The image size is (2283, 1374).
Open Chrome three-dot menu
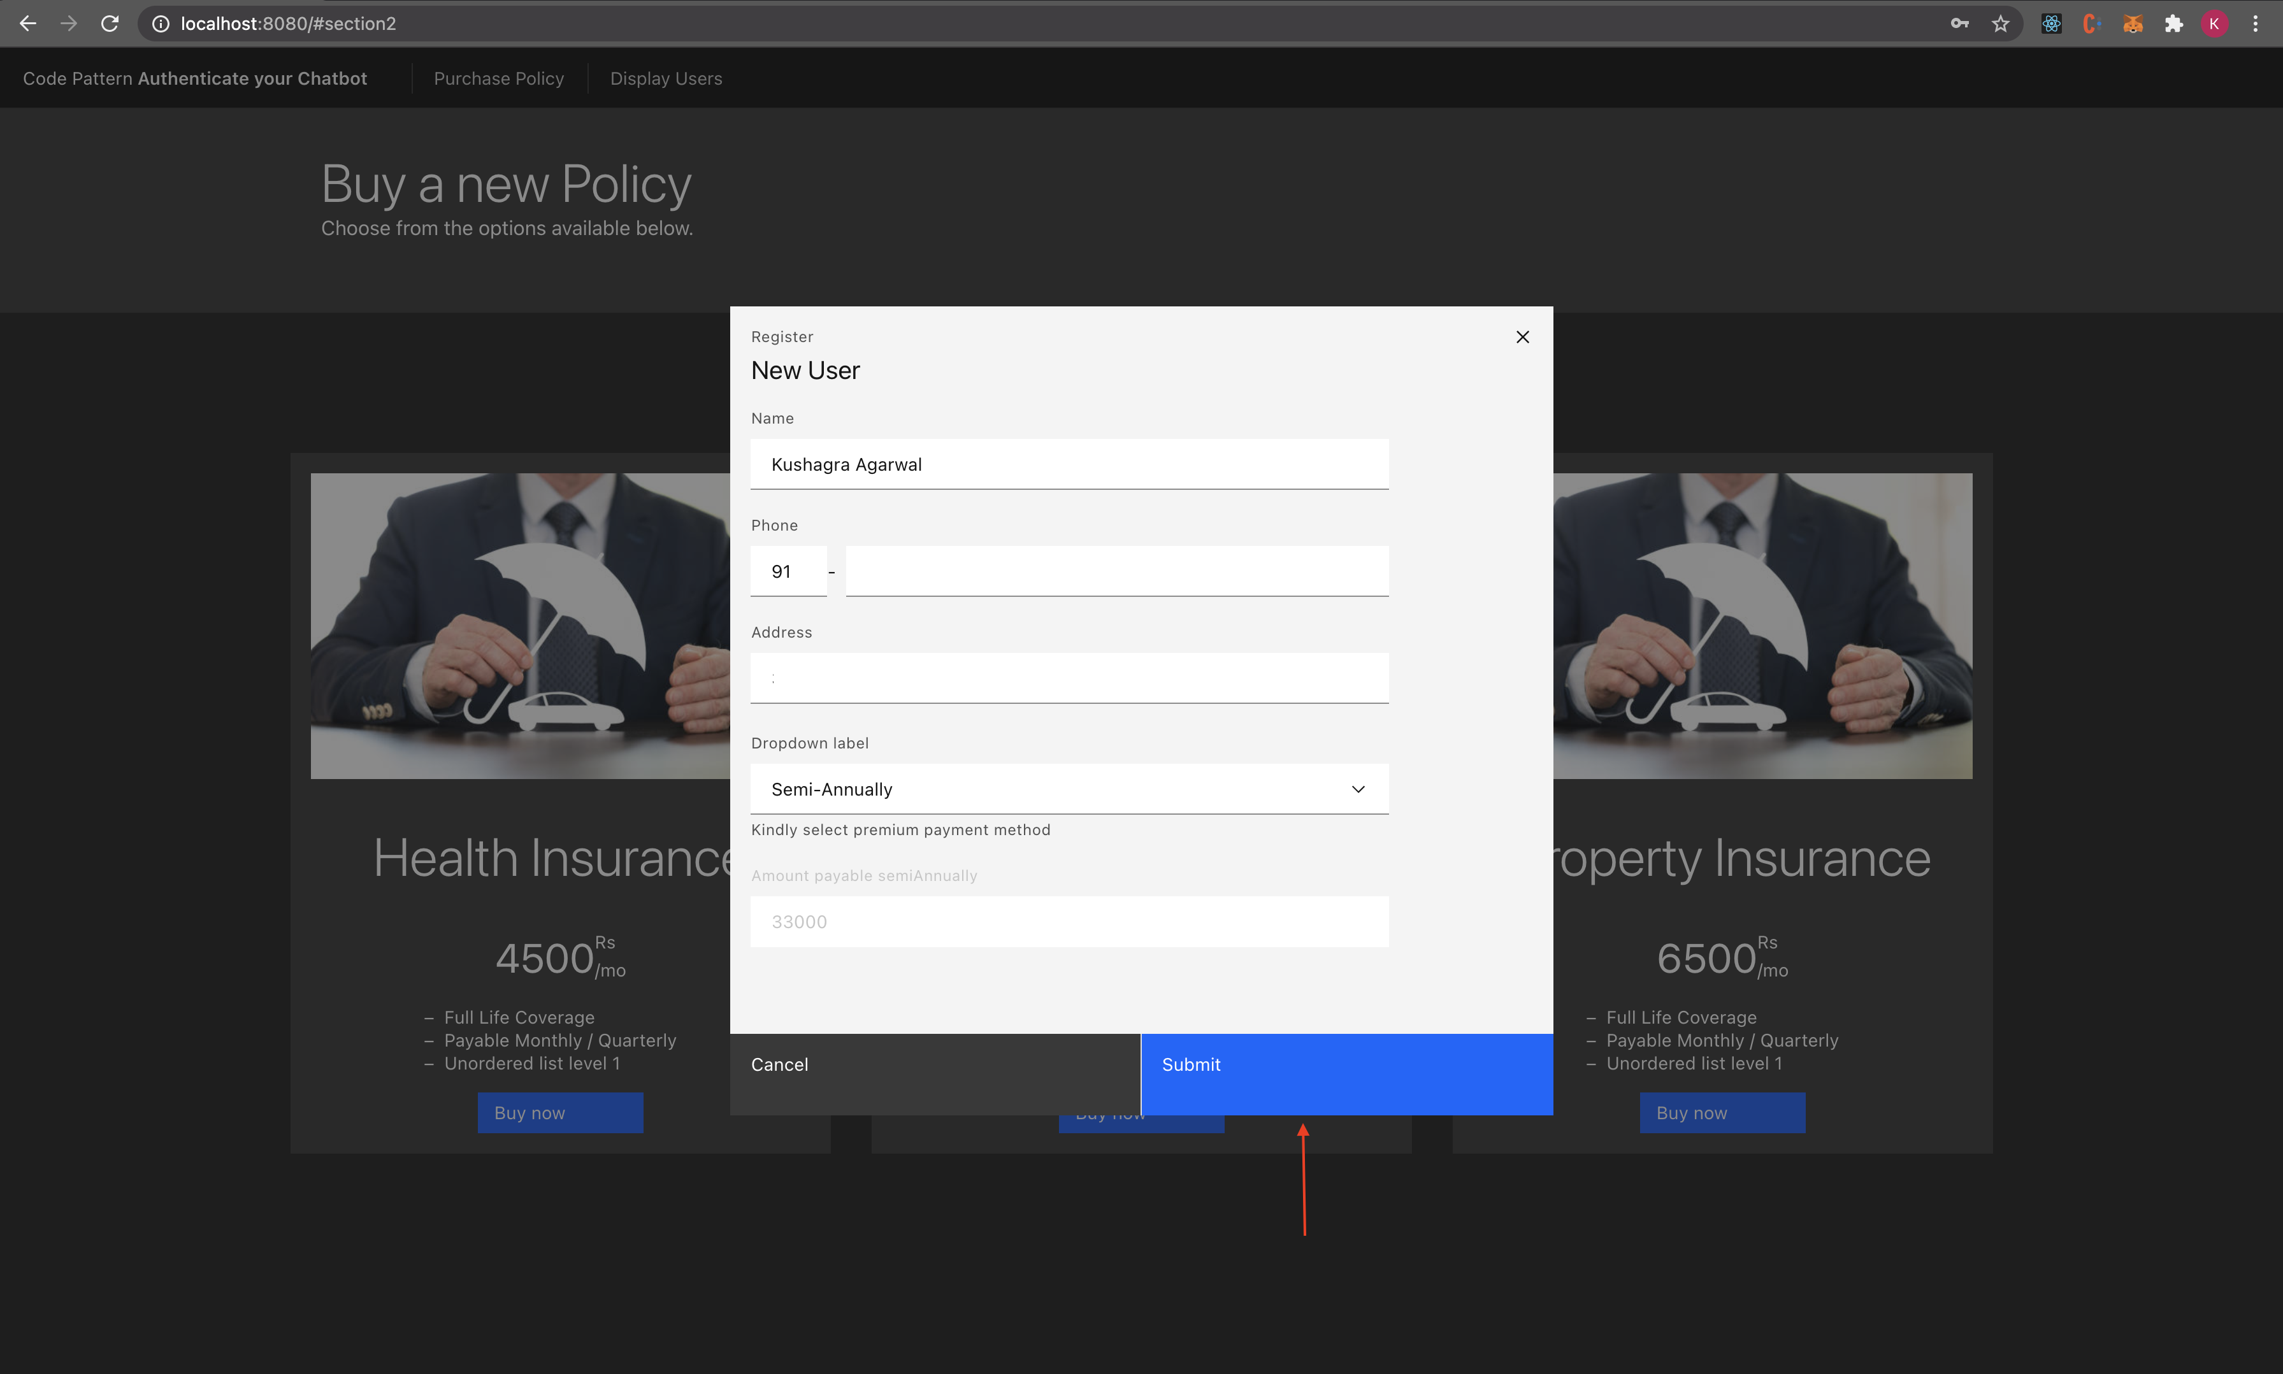2255,24
